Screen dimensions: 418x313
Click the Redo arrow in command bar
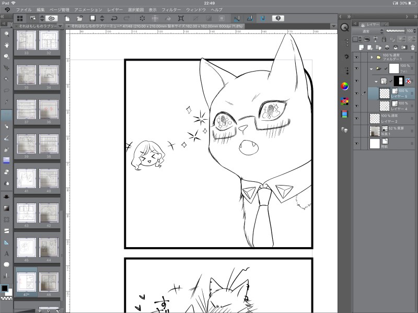pos(127,18)
